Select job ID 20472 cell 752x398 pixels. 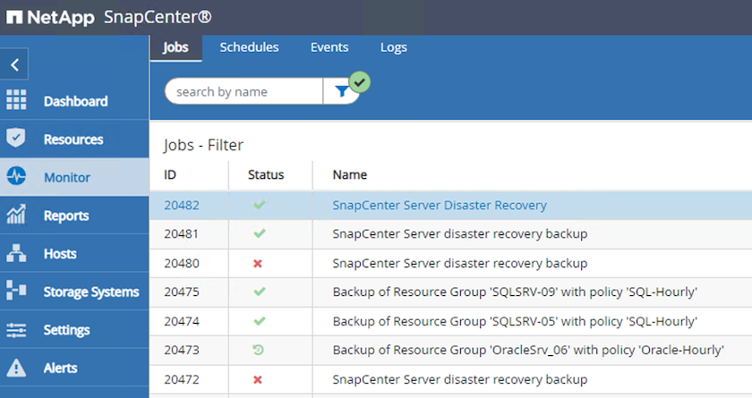tap(181, 379)
